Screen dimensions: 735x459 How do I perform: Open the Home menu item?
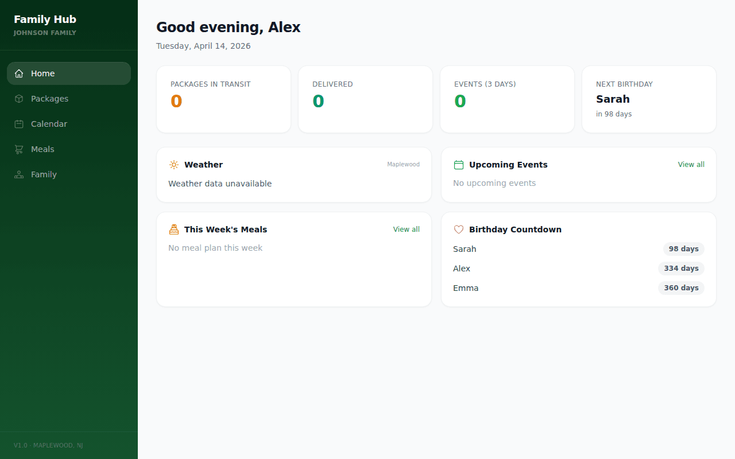69,73
